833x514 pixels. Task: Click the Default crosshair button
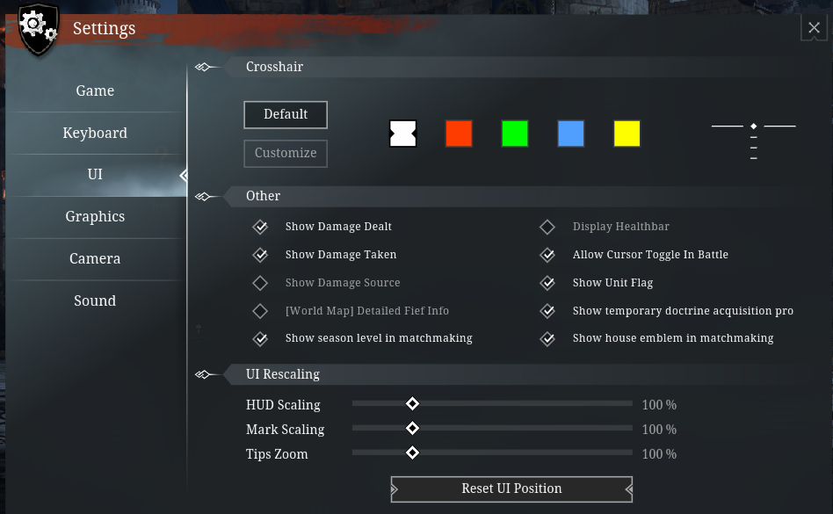click(286, 115)
